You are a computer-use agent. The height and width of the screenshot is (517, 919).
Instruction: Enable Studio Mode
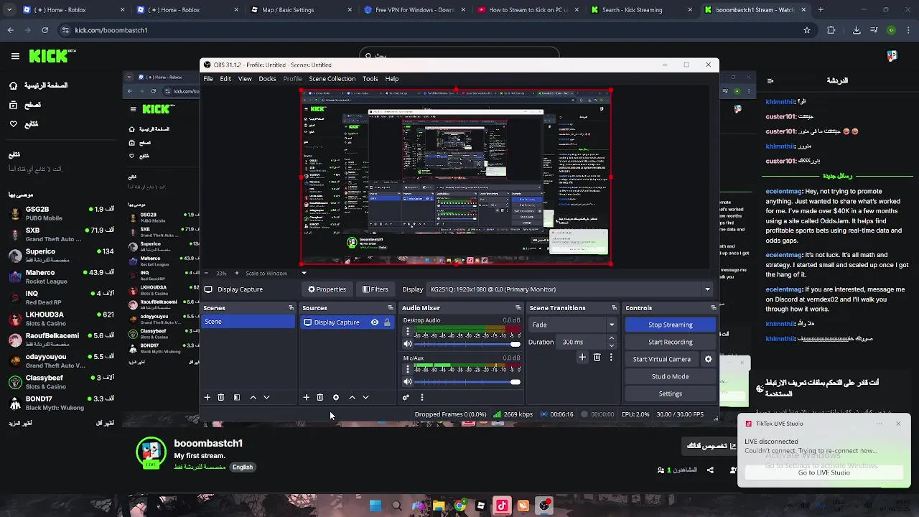[670, 376]
